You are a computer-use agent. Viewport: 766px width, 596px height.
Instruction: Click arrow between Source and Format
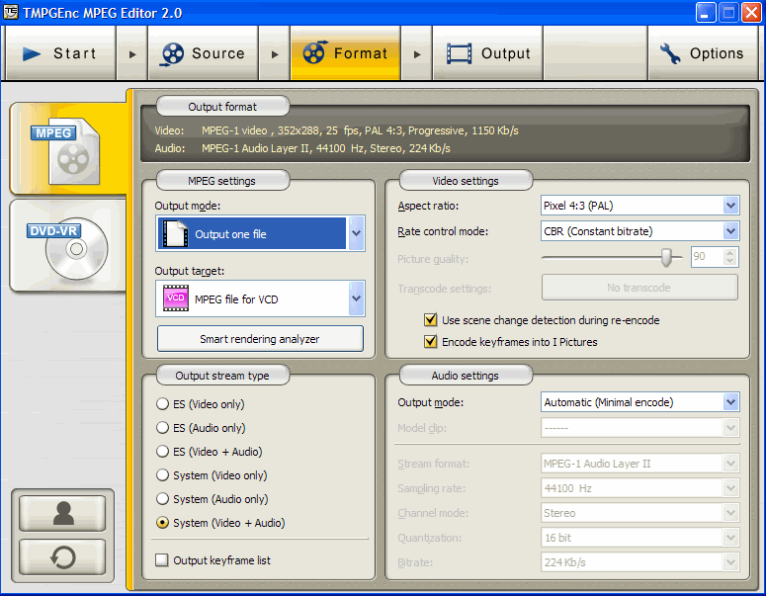coord(275,53)
